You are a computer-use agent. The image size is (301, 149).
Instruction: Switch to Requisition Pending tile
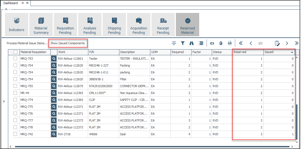[x=65, y=25]
